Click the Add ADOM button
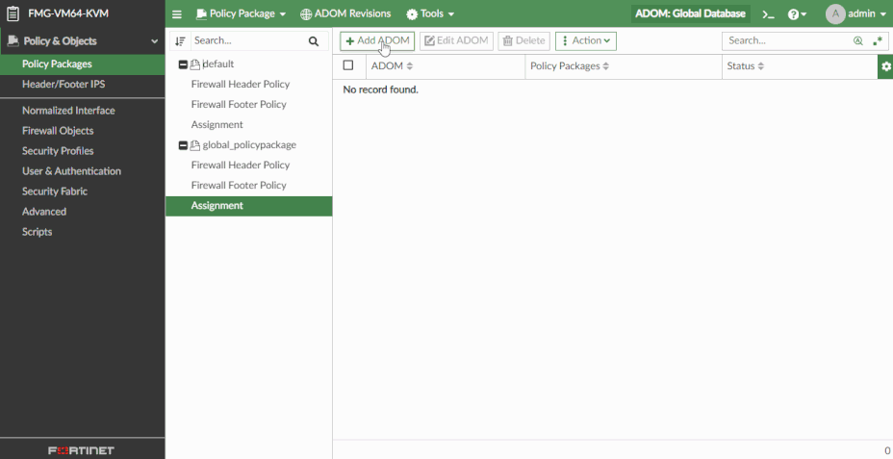Image resolution: width=893 pixels, height=459 pixels. [x=377, y=41]
